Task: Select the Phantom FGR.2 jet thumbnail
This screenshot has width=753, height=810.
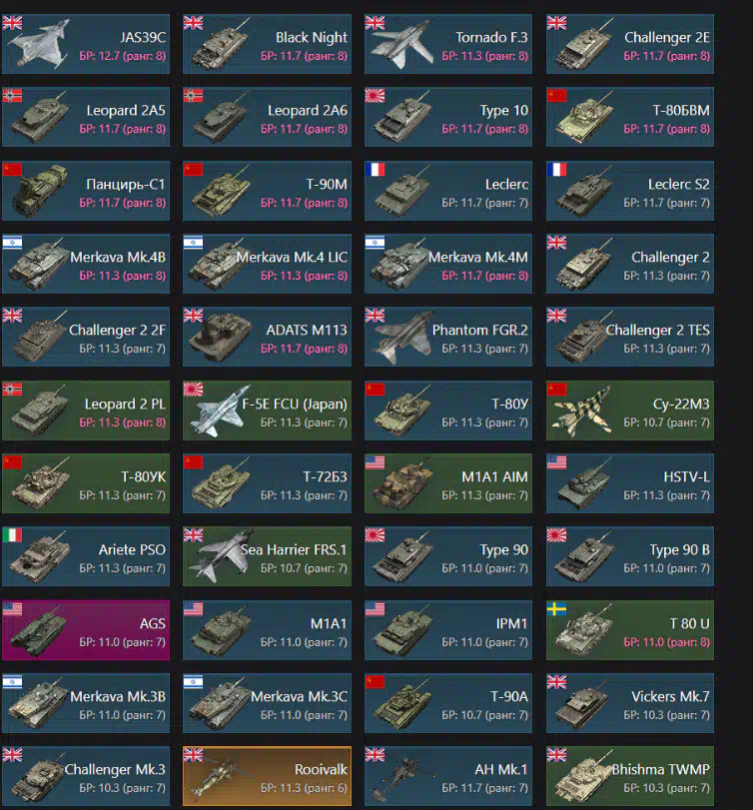Action: pyautogui.click(x=402, y=337)
